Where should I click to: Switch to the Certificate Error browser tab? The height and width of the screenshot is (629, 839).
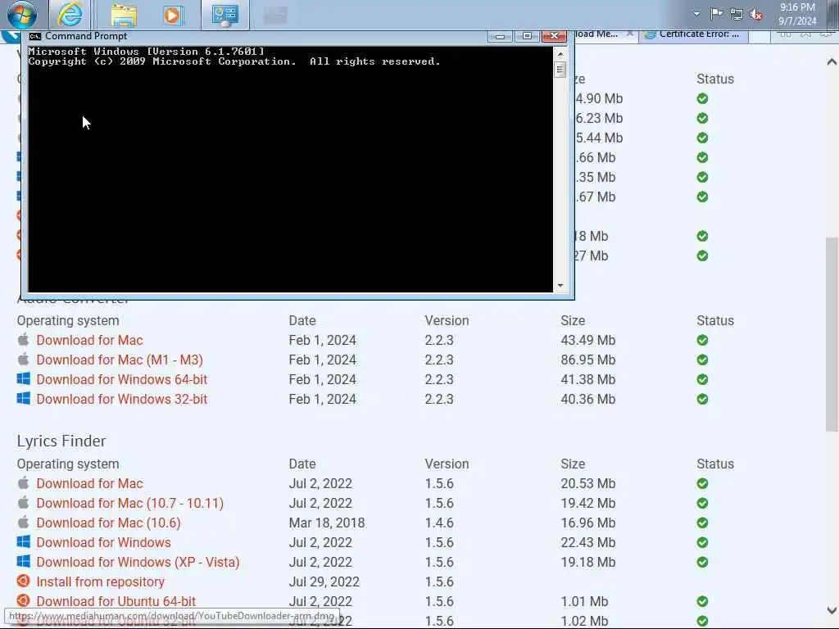coord(693,34)
